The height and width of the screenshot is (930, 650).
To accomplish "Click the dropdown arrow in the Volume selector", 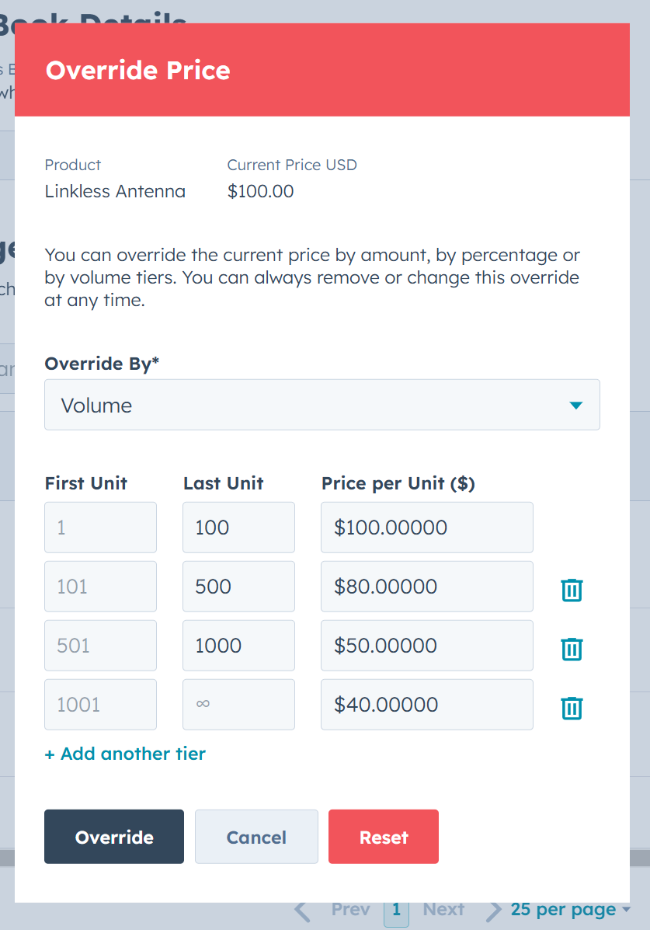I will [x=575, y=405].
